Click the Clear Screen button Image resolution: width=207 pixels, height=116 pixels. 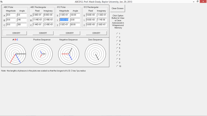coord(117,9)
